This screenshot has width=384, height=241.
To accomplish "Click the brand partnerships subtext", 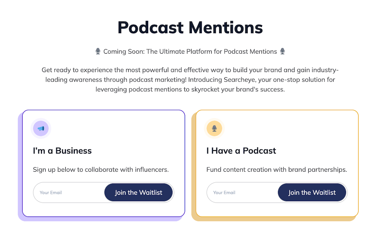I will 277,169.
